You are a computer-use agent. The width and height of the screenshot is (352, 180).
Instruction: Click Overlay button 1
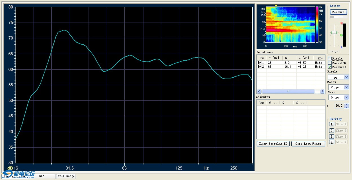point(332,124)
